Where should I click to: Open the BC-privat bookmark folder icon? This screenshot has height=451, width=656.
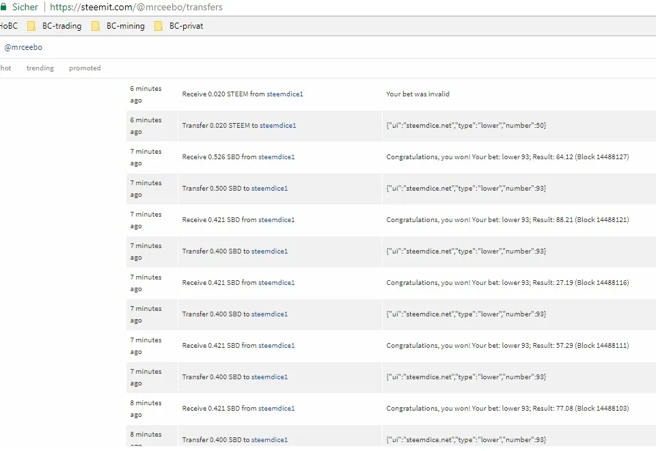pos(159,27)
